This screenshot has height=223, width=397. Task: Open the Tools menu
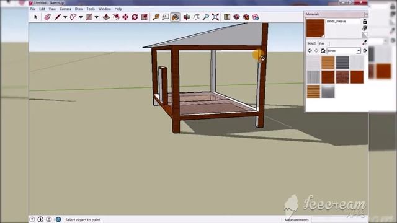point(91,9)
